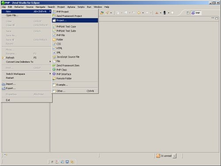Select PHPUnit Test Suite entry
221x166 pixels.
(x=75, y=31)
